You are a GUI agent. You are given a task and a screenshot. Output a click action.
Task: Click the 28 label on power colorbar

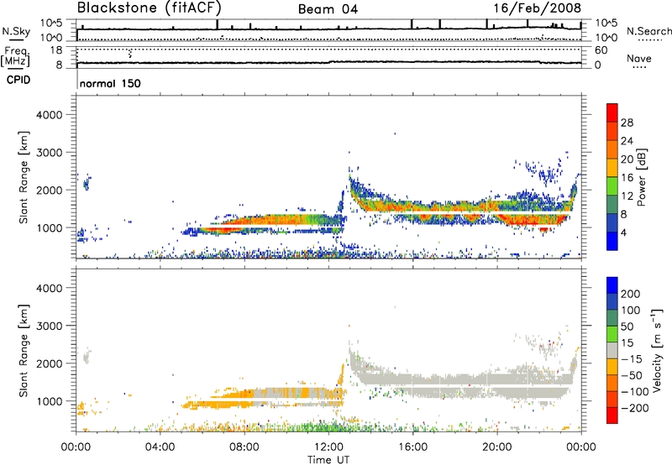pyautogui.click(x=627, y=123)
